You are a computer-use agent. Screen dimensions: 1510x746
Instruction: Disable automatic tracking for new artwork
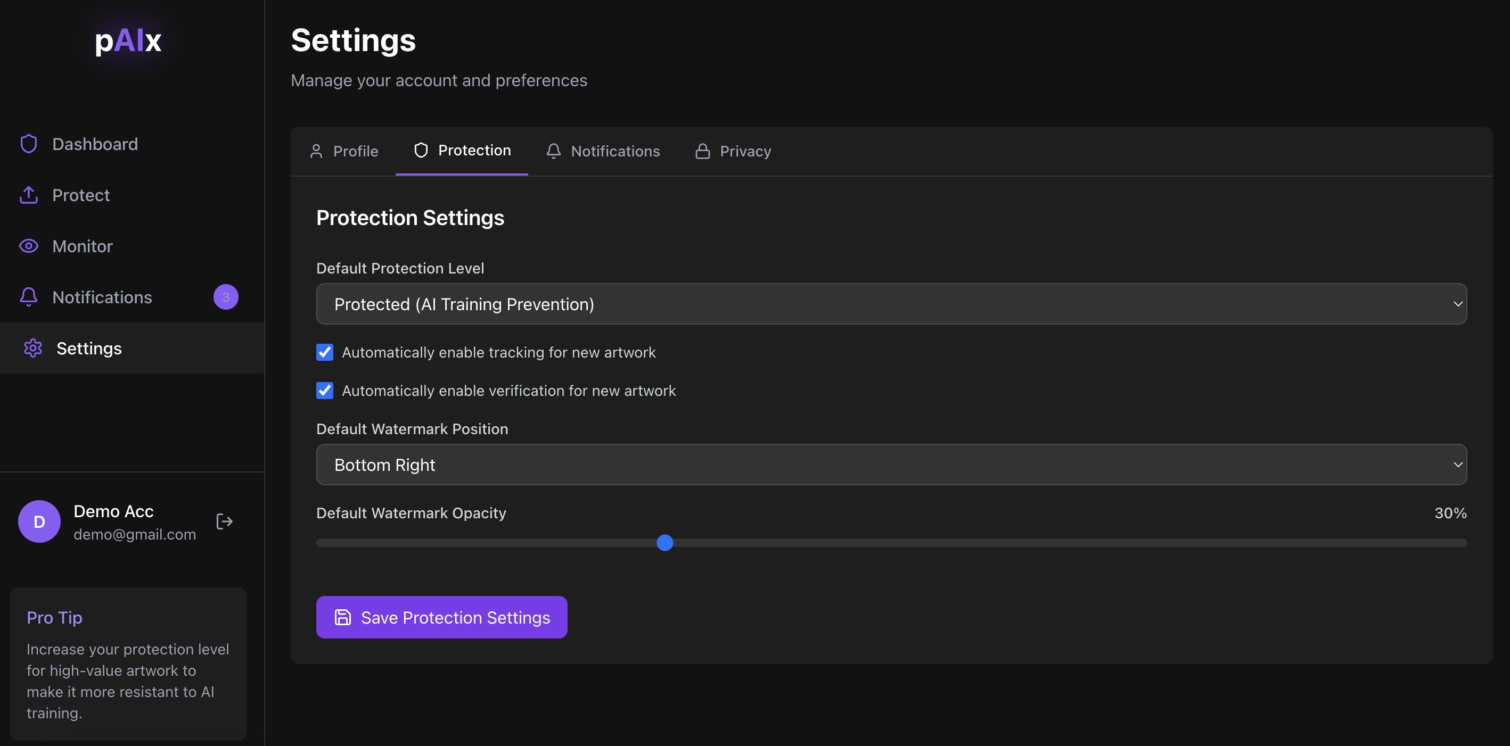click(325, 352)
